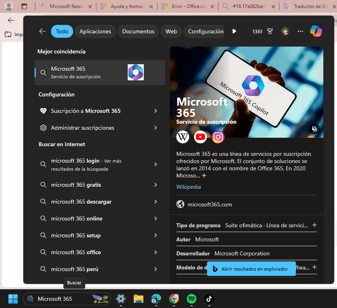337x308 pixels.
Task: Open the user profile avatar
Action: tap(285, 31)
